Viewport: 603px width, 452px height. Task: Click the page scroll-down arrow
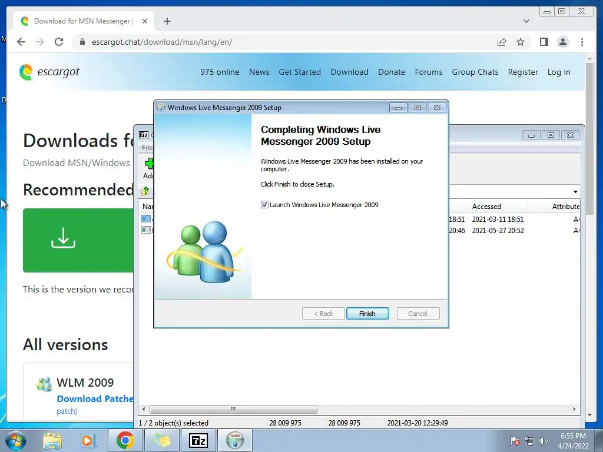pos(590,415)
